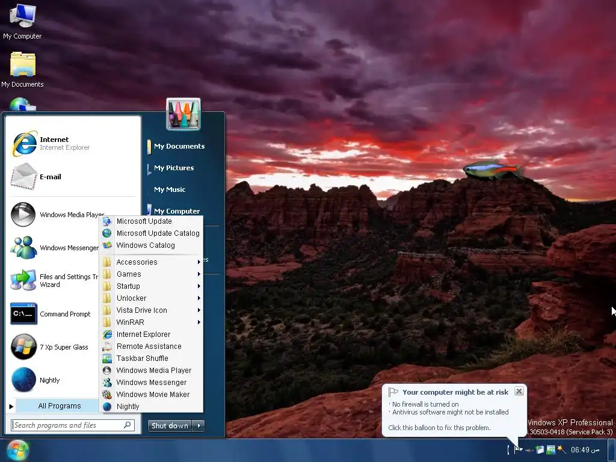
Task: Click the taskbar clock showing 06:49
Action: point(585,450)
